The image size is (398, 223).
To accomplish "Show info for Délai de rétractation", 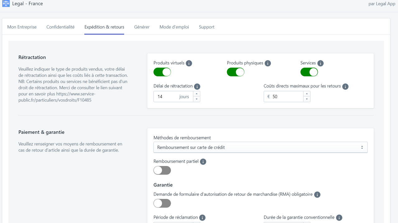I will [x=197, y=86].
